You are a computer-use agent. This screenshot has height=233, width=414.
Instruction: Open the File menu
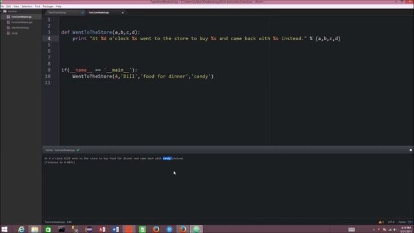click(2, 6)
